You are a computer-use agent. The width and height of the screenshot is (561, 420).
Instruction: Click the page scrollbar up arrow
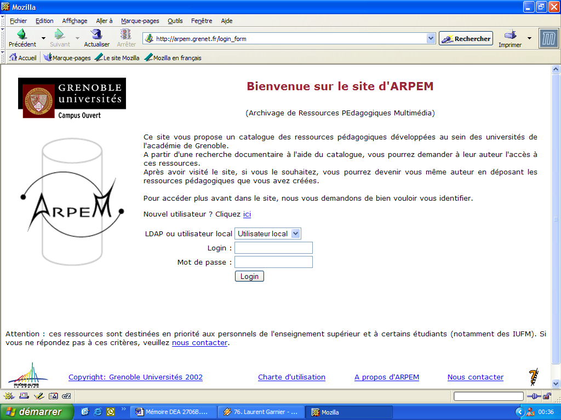556,69
